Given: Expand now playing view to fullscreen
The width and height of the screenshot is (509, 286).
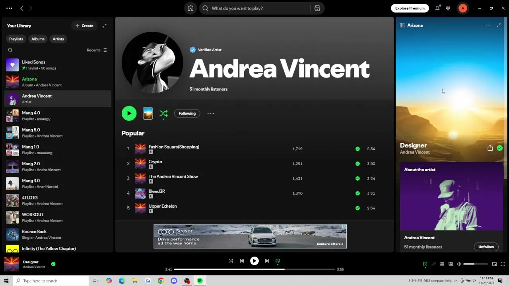Looking at the screenshot, I should (499, 25).
